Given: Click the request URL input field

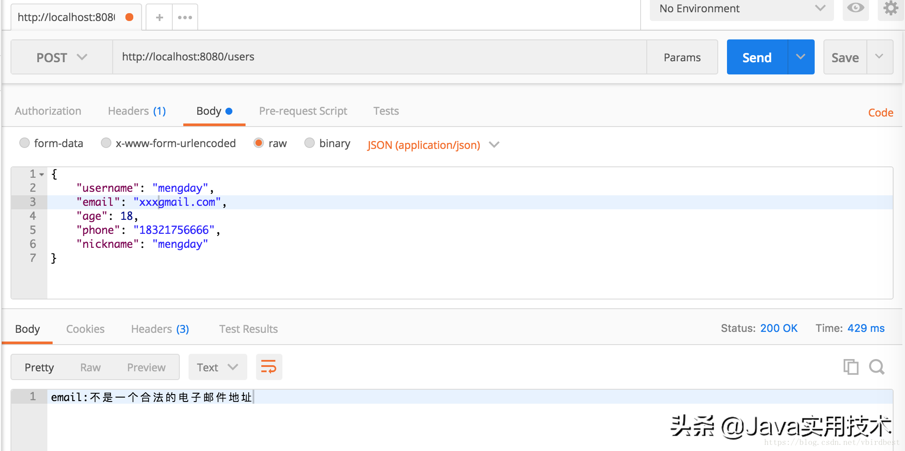Looking at the screenshot, I should coord(379,57).
